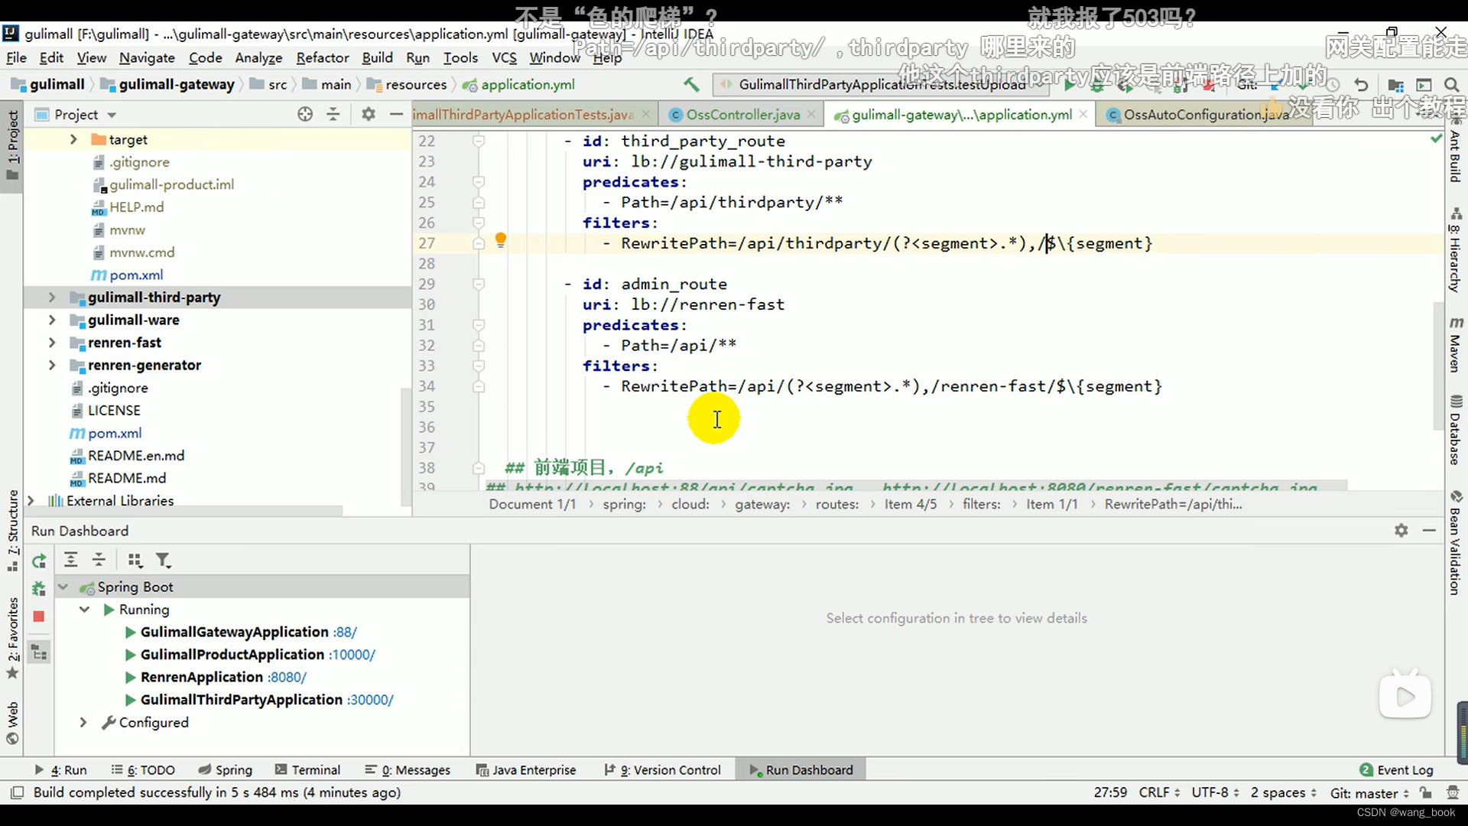Open Run Dashboard settings gear
The width and height of the screenshot is (1468, 826).
pos(1401,531)
